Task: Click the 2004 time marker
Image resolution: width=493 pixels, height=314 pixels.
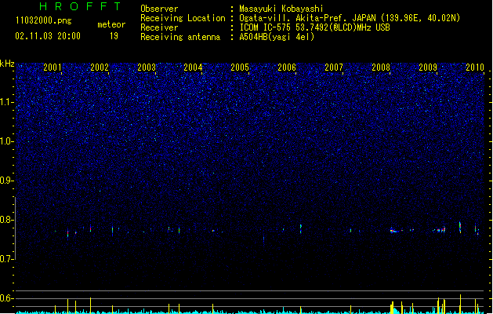Action: click(x=193, y=67)
